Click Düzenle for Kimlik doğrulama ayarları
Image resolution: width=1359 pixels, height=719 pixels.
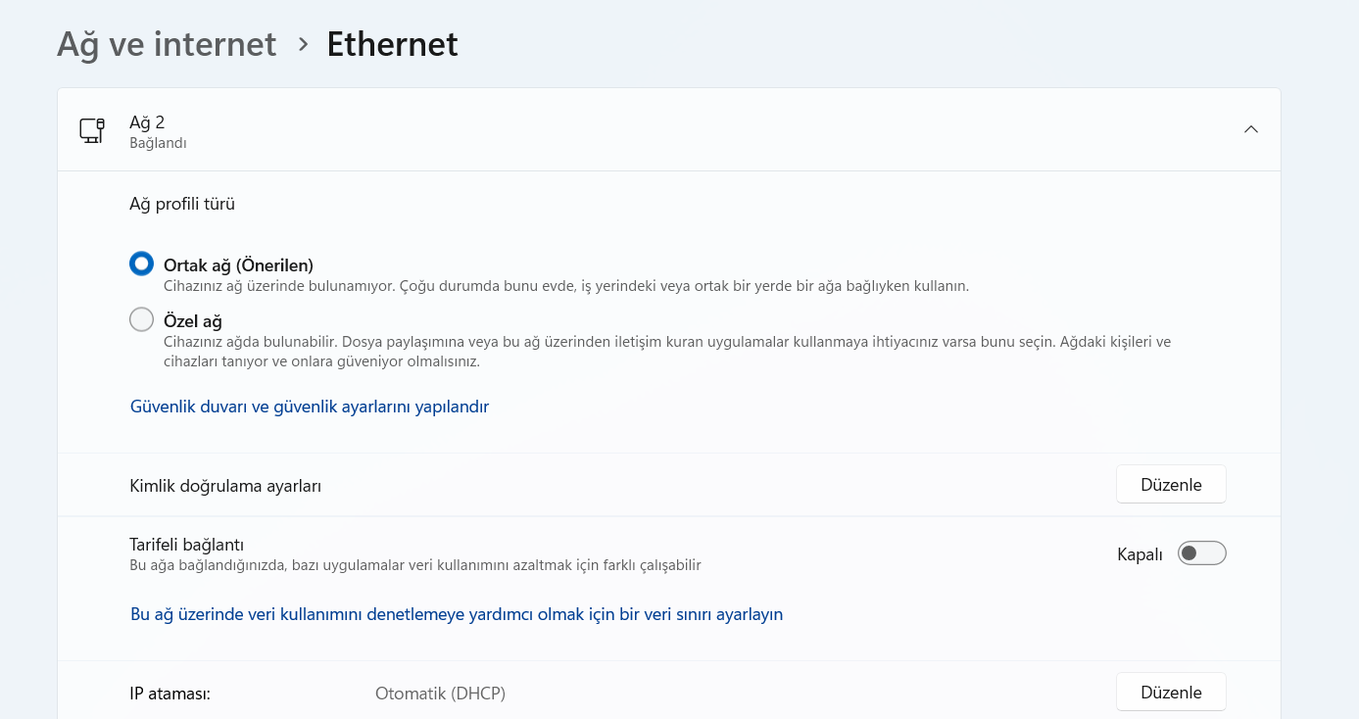1171,485
